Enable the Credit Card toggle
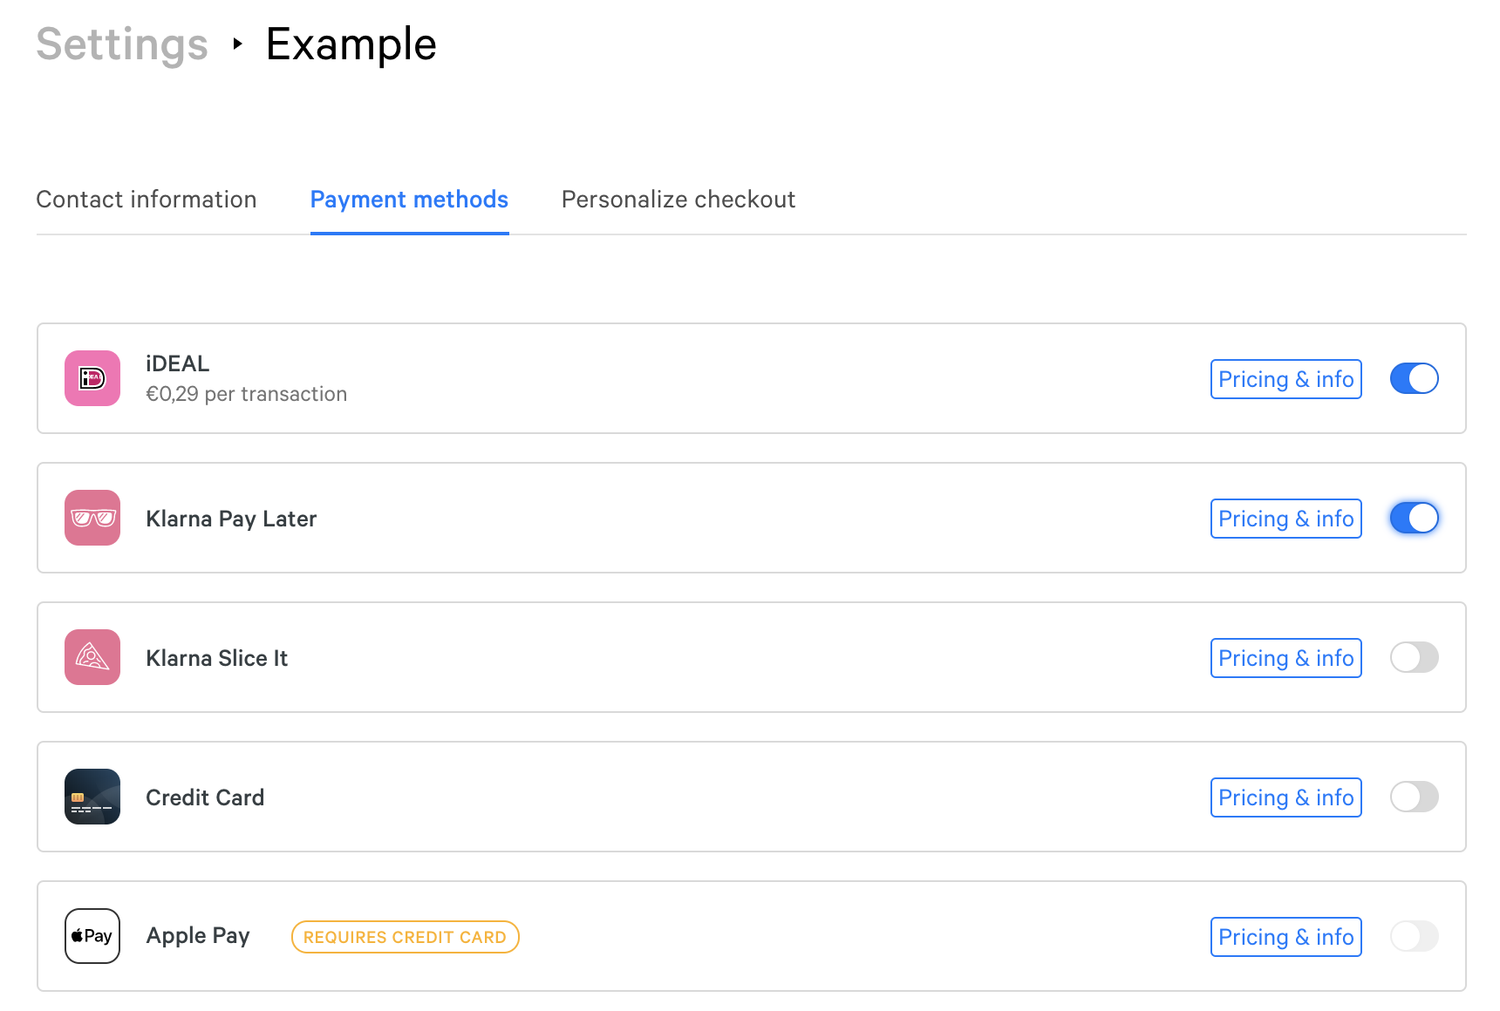The height and width of the screenshot is (1011, 1500). click(x=1415, y=797)
